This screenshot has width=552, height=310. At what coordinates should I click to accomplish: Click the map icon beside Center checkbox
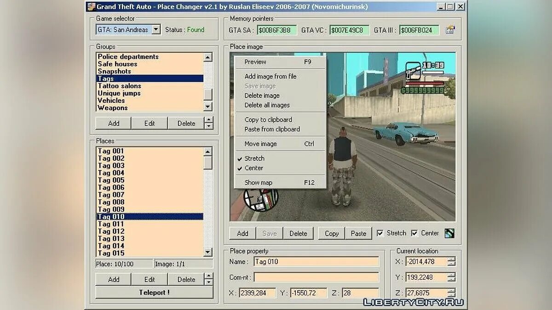(x=449, y=233)
